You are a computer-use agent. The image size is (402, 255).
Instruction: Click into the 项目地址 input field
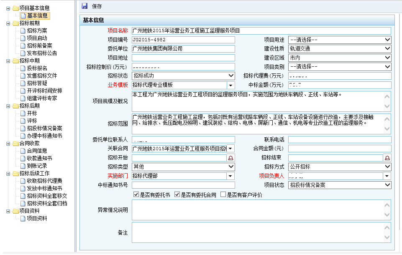(x=183, y=58)
